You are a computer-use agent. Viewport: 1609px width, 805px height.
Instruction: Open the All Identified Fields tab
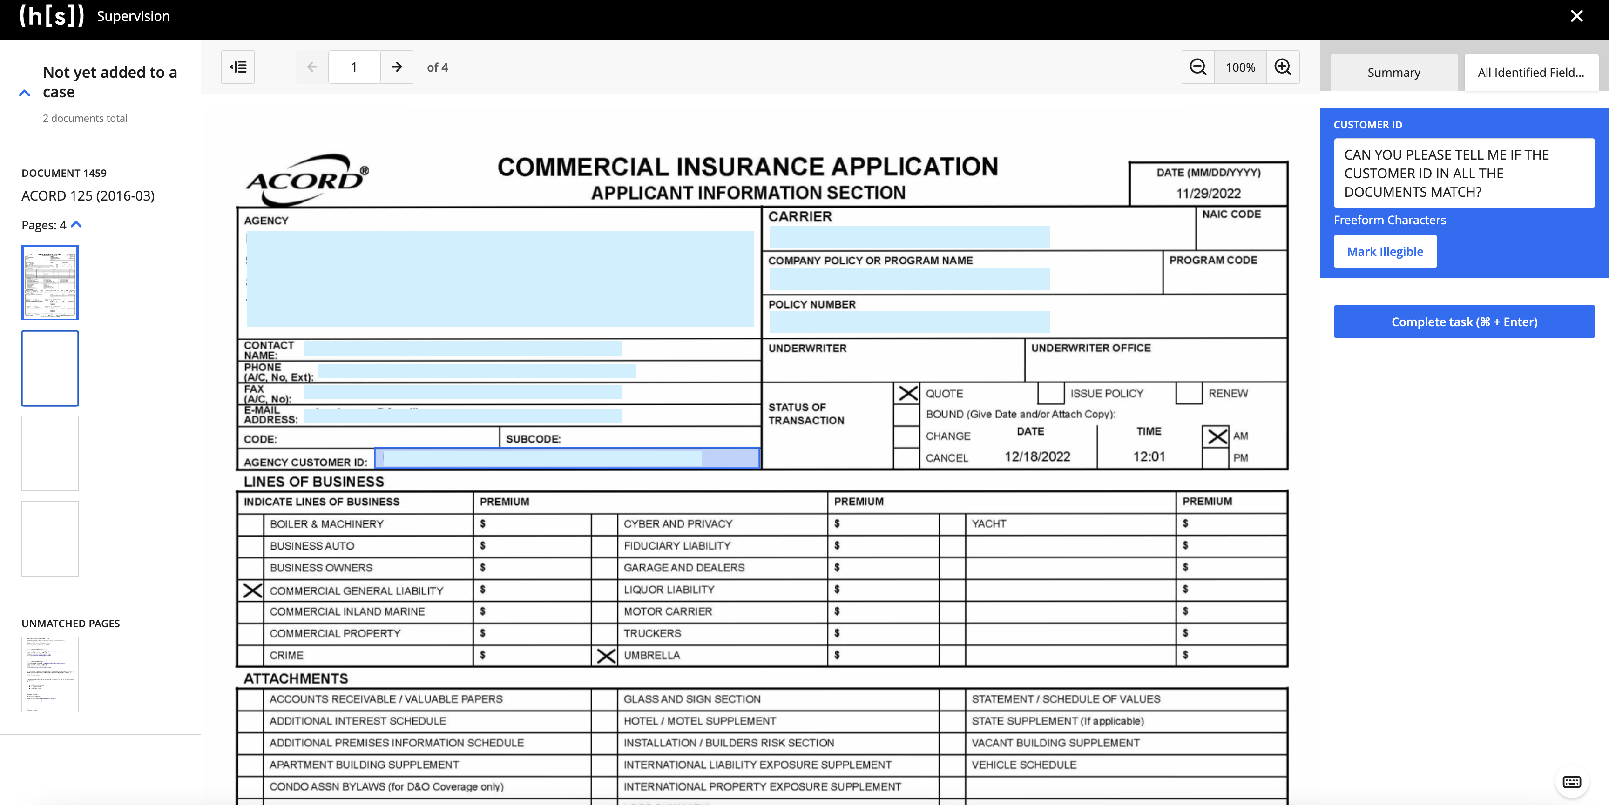tap(1530, 73)
